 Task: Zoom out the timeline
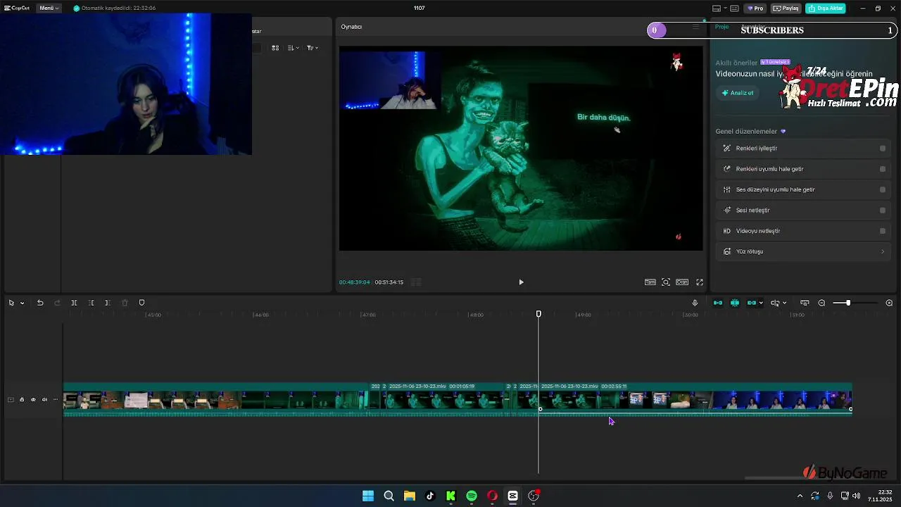[821, 303]
